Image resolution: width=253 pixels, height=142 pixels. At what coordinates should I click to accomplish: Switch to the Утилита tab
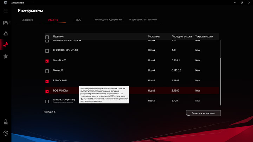tap(53, 20)
